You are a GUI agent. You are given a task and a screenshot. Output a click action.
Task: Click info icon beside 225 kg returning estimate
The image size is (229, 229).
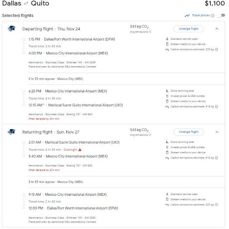click(216, 204)
